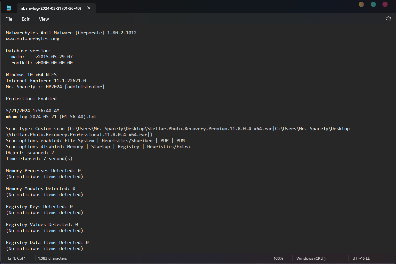Add a new tab with the plus icon
Image resolution: width=396 pixels, height=264 pixels.
pyautogui.click(x=104, y=8)
